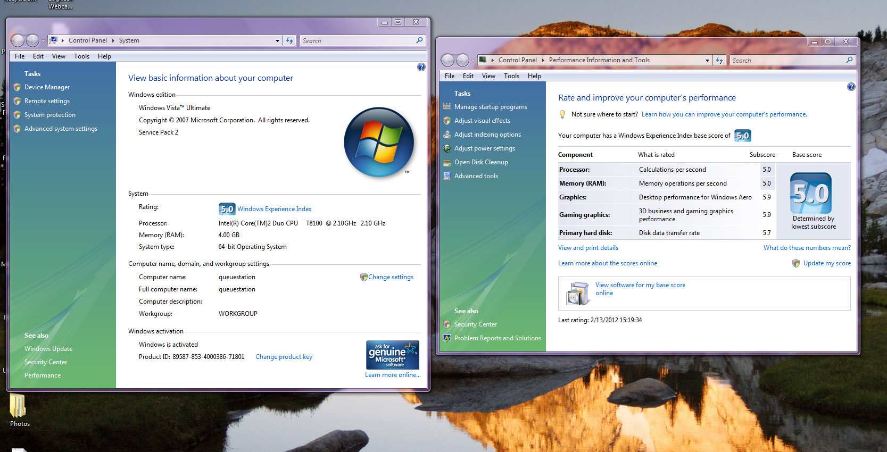Click breadcrumb arrow after Control Panel in System window
This screenshot has width=887, height=452.
(x=113, y=40)
